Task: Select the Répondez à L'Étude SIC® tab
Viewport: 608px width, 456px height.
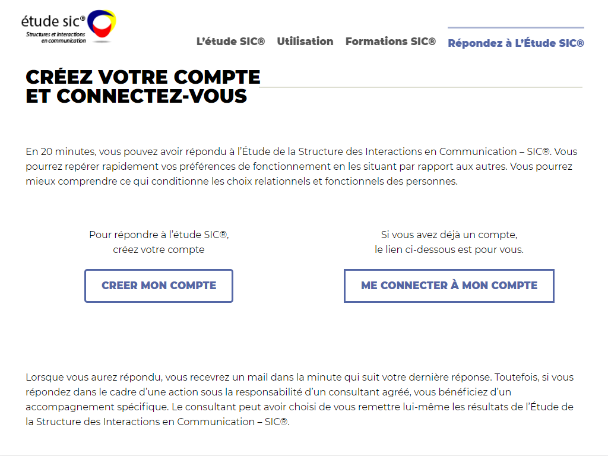Action: click(x=516, y=43)
